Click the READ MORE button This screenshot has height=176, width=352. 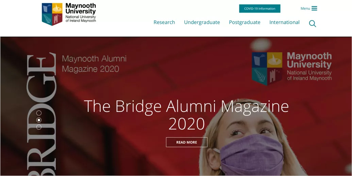coord(187,142)
